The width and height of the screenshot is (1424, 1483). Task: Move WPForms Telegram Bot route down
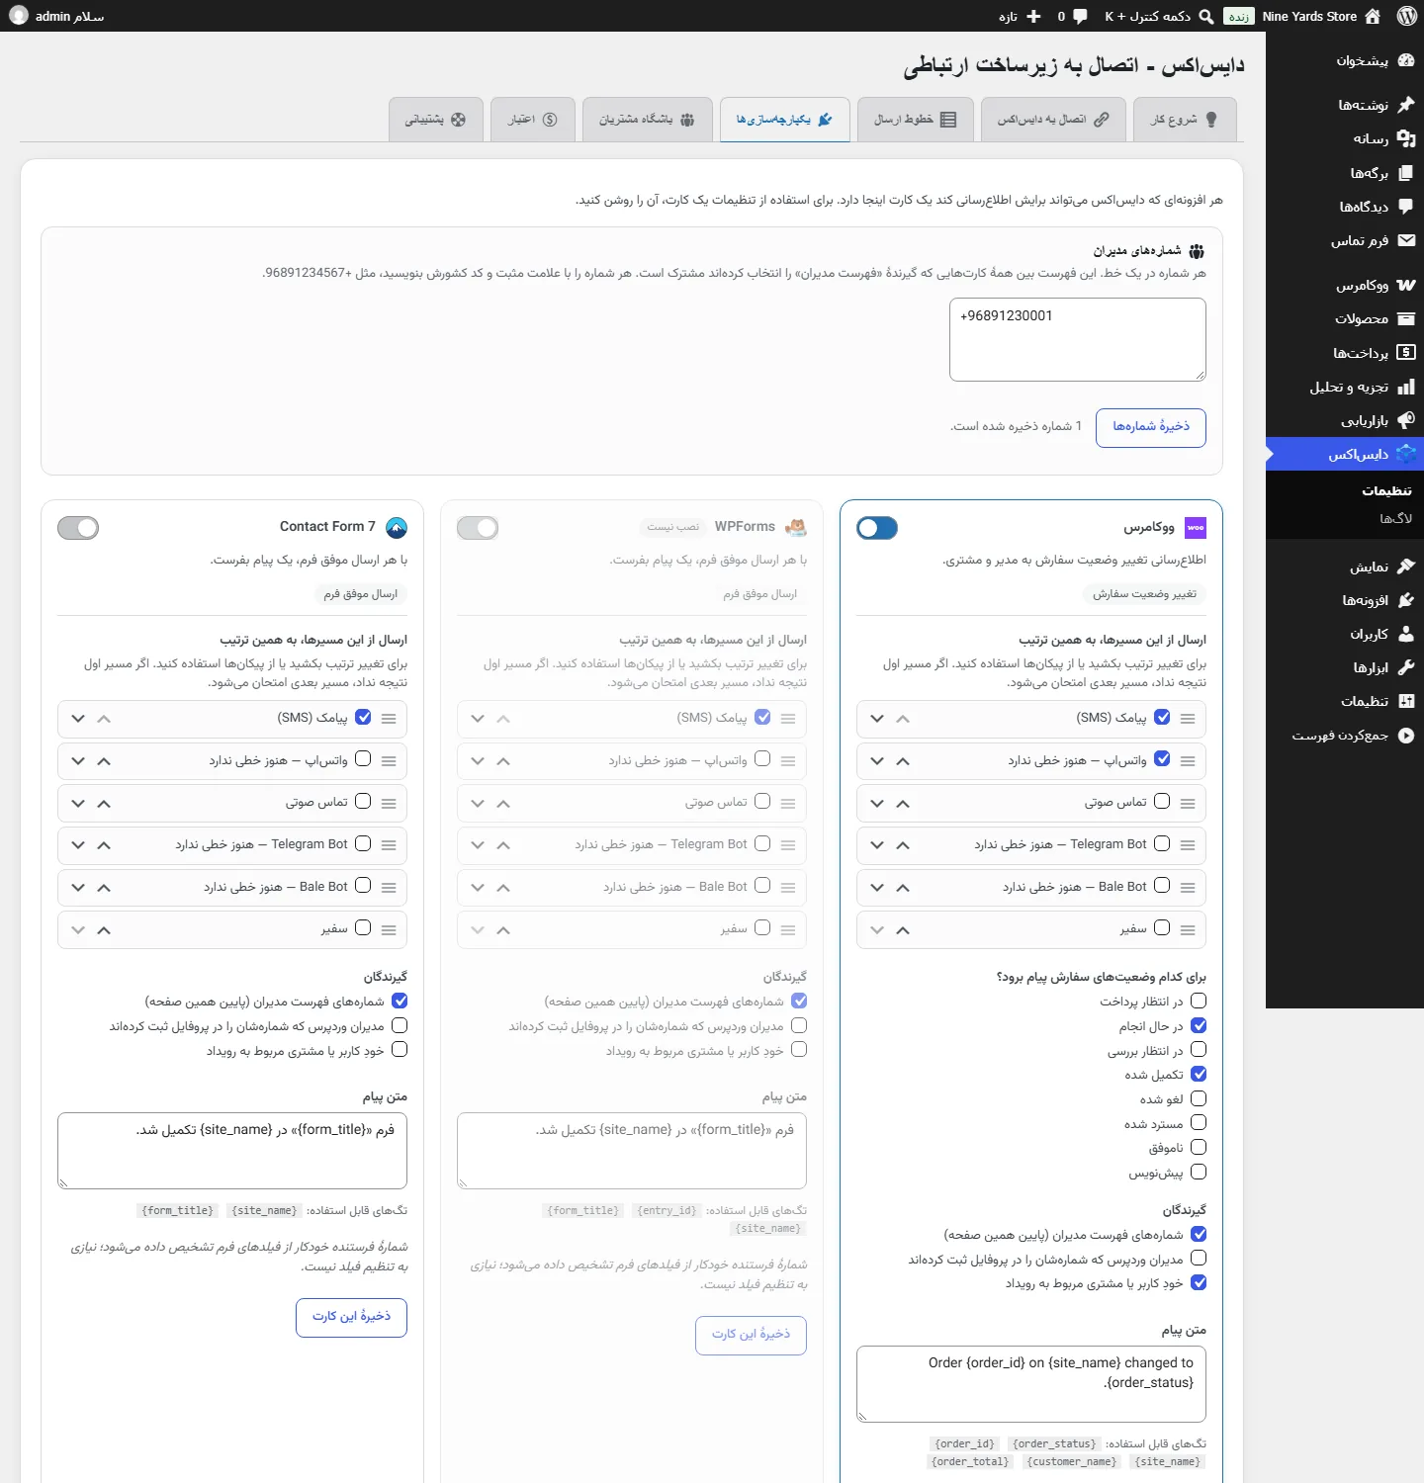(478, 845)
